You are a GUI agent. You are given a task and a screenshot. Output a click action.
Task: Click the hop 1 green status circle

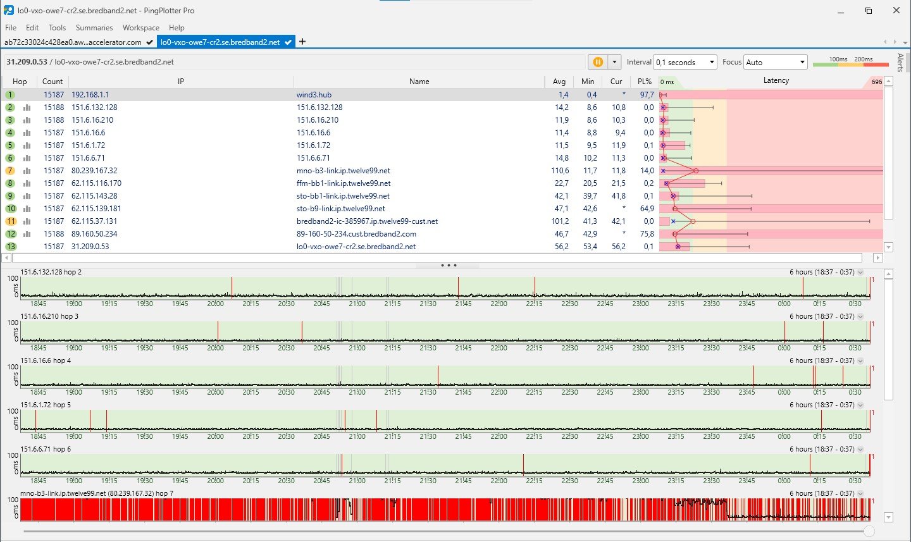pos(10,95)
